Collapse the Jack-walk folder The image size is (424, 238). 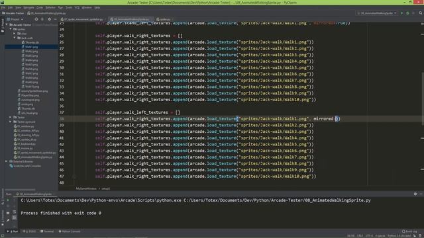pyautogui.click(x=15, y=38)
